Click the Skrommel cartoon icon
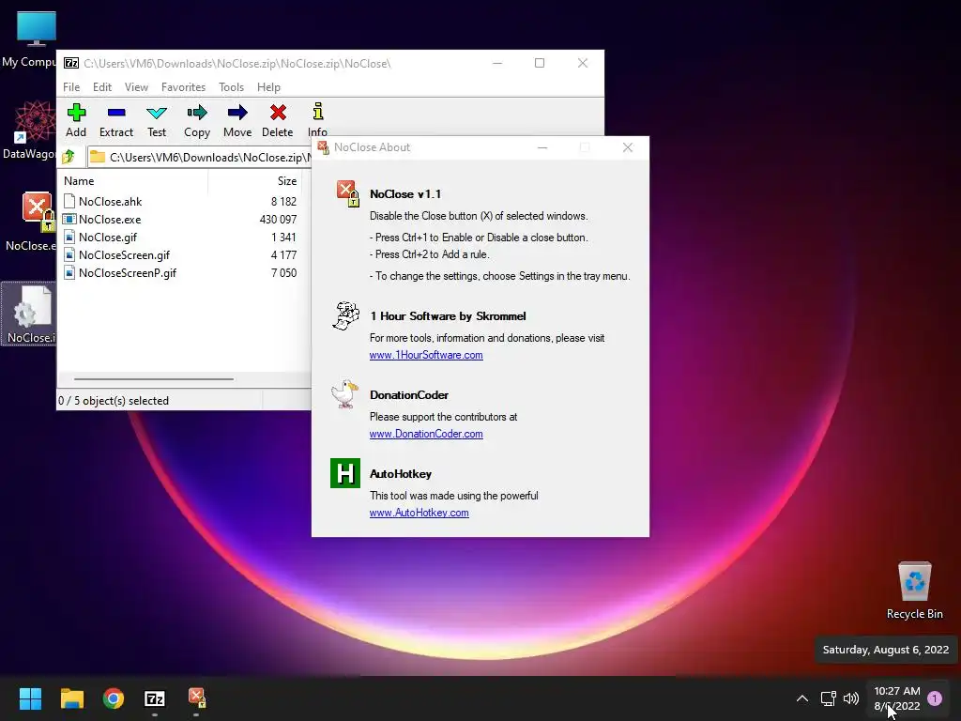 click(x=345, y=315)
